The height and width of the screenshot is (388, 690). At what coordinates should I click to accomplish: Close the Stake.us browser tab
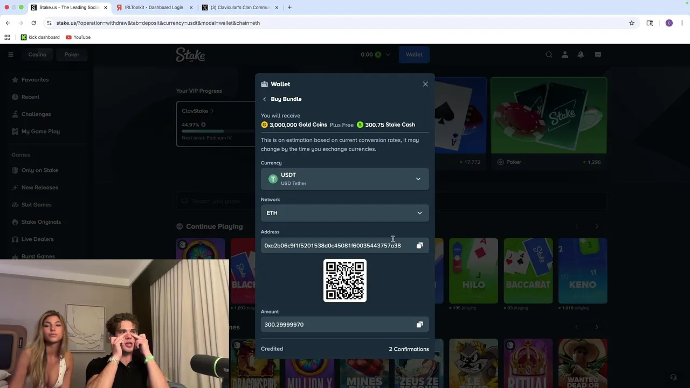(106, 8)
